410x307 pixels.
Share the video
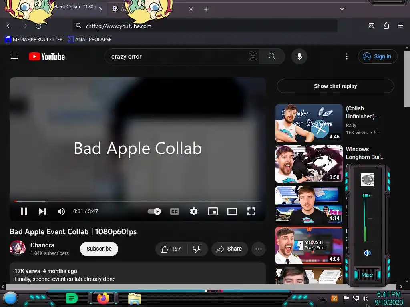(229, 249)
